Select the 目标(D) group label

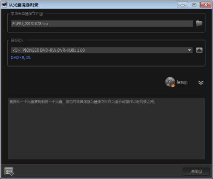click(x=17, y=40)
